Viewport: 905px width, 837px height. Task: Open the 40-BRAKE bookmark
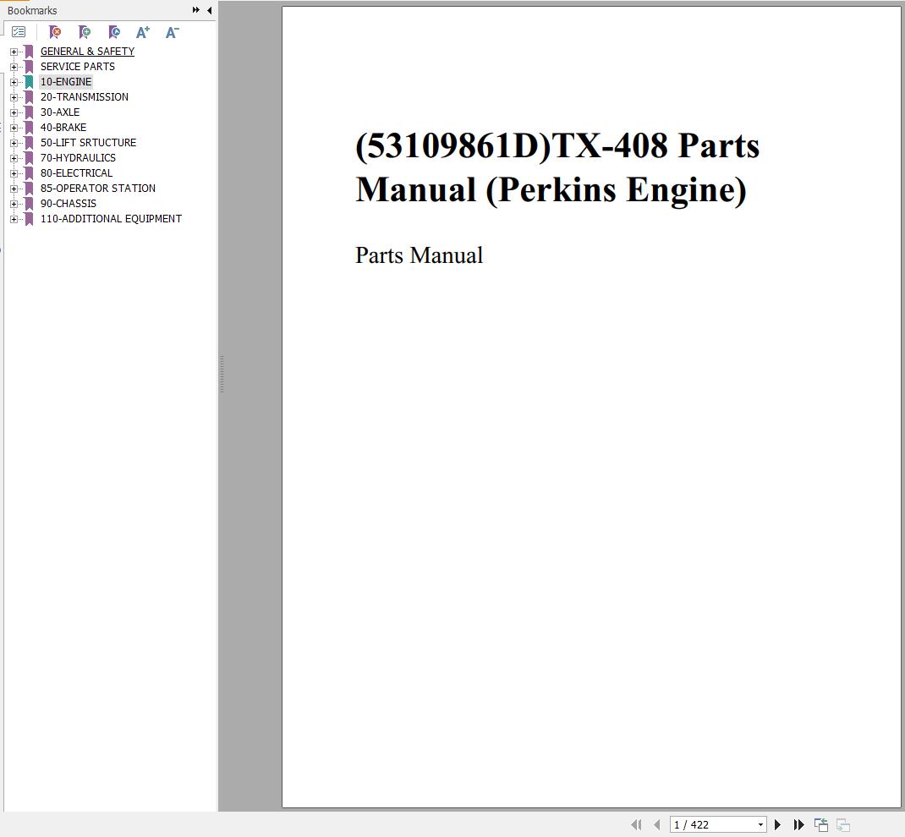63,128
